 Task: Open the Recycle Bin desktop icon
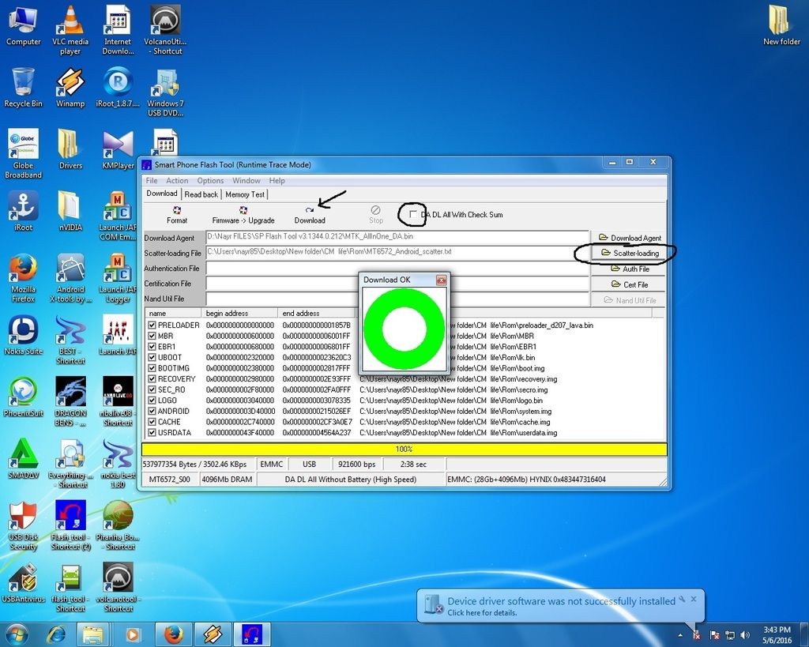(x=23, y=83)
